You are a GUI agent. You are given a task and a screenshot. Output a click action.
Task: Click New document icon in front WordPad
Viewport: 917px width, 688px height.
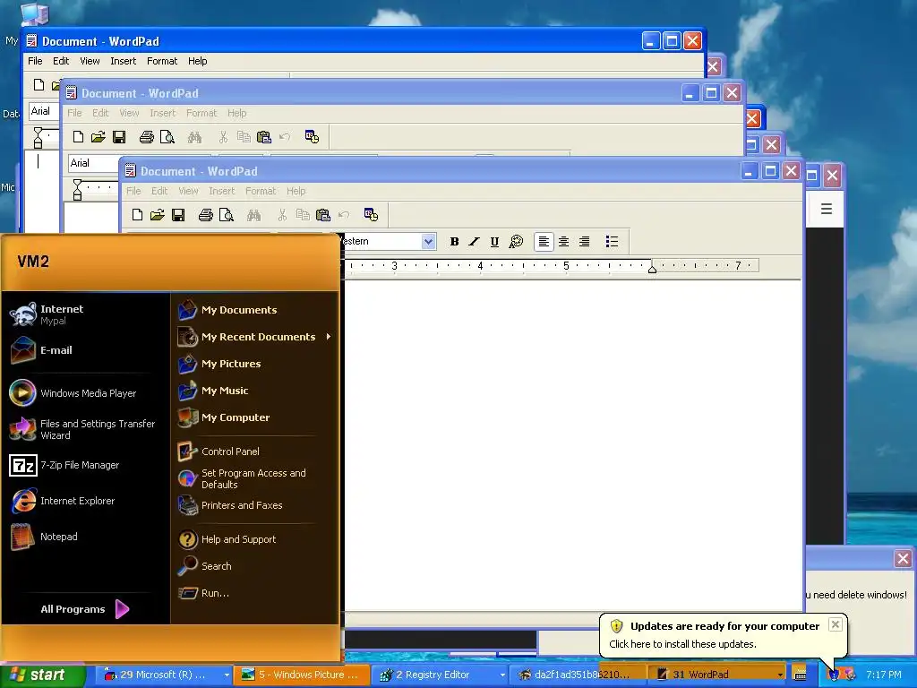137,215
